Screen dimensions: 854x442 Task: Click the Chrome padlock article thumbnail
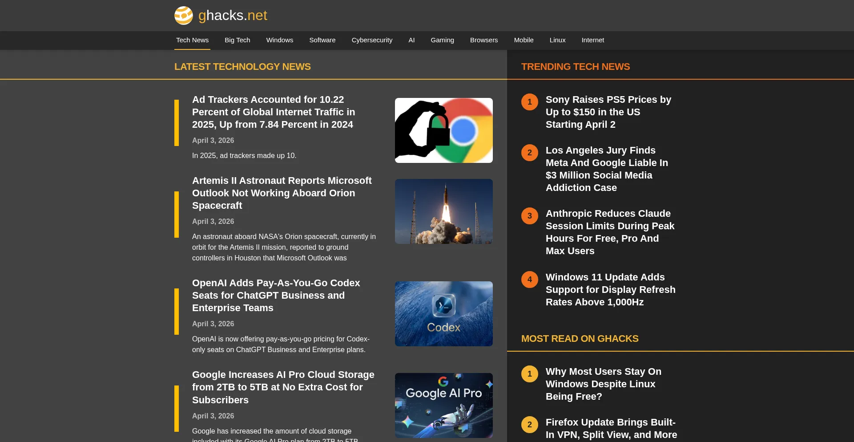[x=444, y=130]
